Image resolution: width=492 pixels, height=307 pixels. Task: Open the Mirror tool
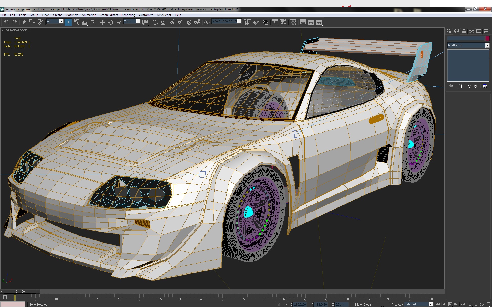[x=247, y=23]
